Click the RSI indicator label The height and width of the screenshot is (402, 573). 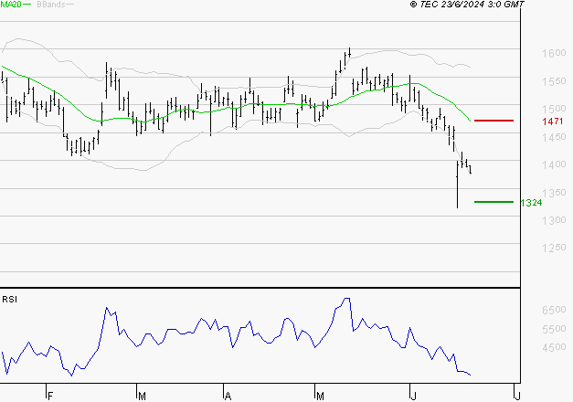[x=9, y=300]
